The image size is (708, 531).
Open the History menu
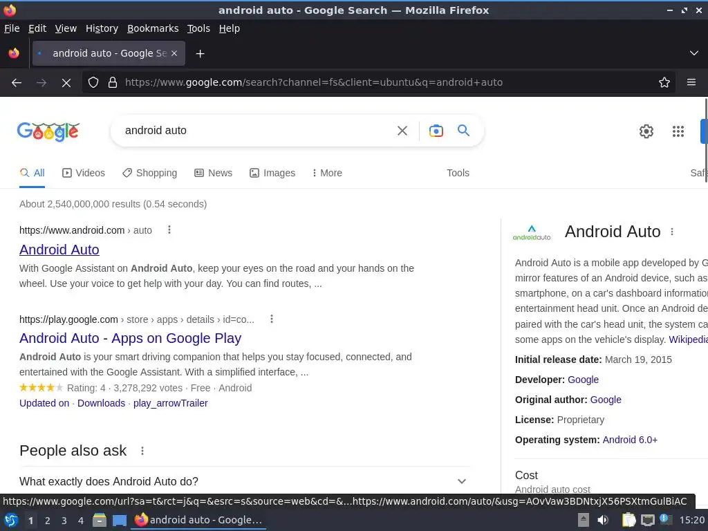102,28
